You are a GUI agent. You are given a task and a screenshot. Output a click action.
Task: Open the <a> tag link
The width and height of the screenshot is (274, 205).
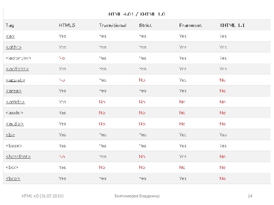10,36
